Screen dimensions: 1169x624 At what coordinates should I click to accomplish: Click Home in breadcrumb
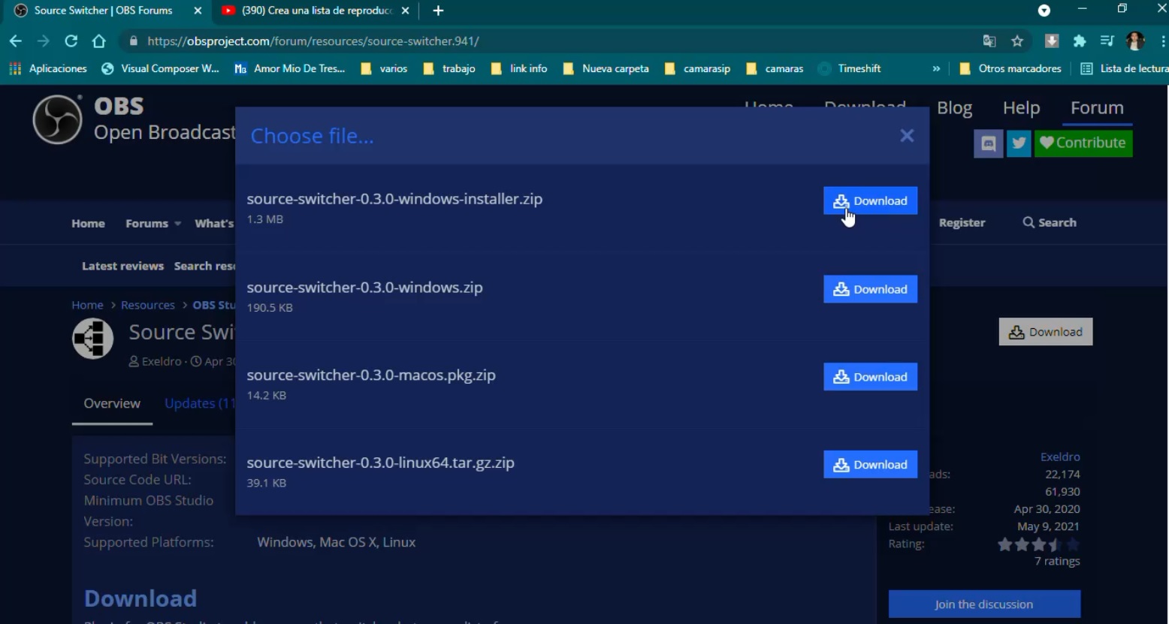pyautogui.click(x=87, y=305)
